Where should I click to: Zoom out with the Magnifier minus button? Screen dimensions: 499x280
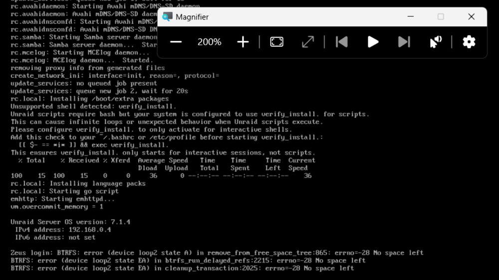[x=176, y=42]
